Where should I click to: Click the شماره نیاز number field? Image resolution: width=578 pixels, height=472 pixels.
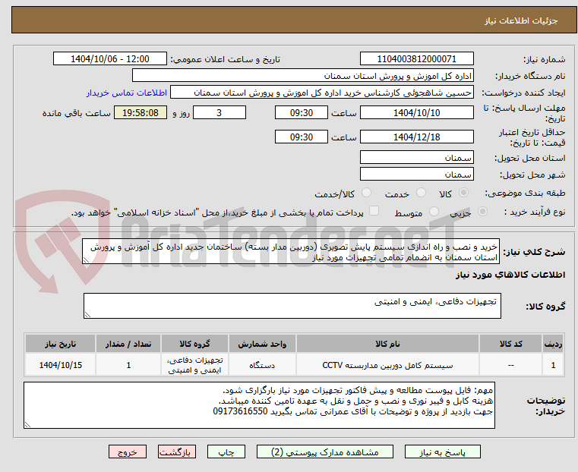(x=416, y=58)
